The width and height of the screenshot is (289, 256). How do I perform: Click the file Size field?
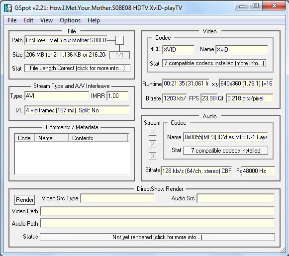point(66,55)
